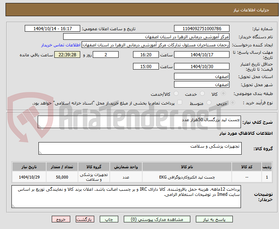This screenshot has height=229, width=279.
Task: Click the price validity date 1404/10/30
Action: click(x=202, y=67)
